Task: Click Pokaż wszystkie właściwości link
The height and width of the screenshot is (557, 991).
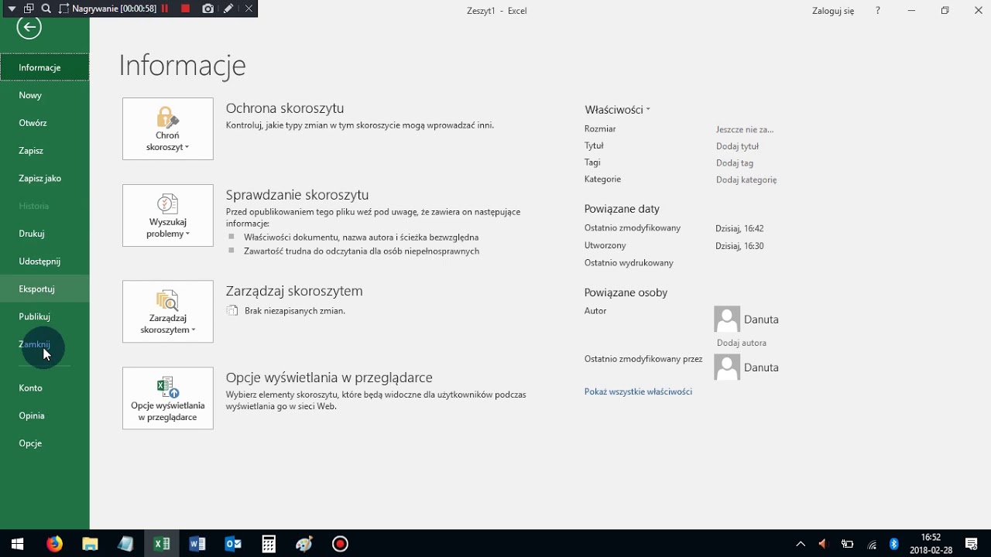Action: 638,391
